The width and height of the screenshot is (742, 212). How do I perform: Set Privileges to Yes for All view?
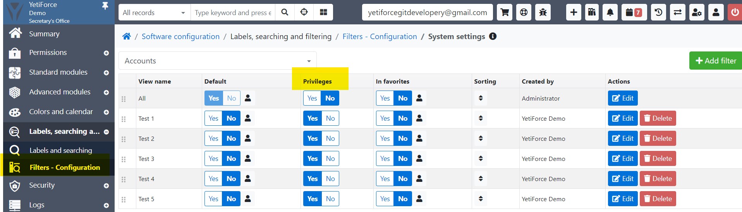click(x=312, y=98)
